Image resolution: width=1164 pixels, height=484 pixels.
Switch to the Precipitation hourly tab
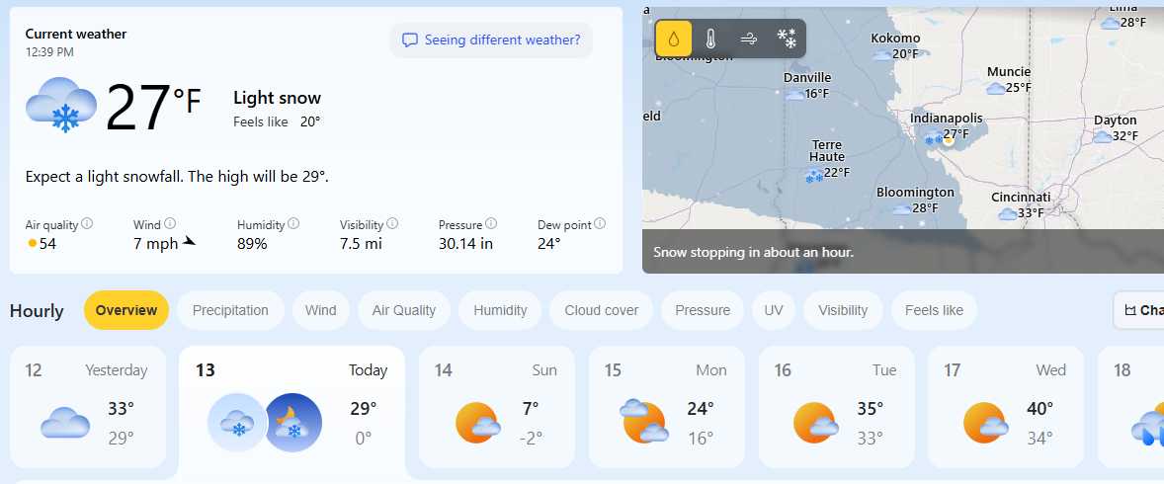(x=230, y=310)
